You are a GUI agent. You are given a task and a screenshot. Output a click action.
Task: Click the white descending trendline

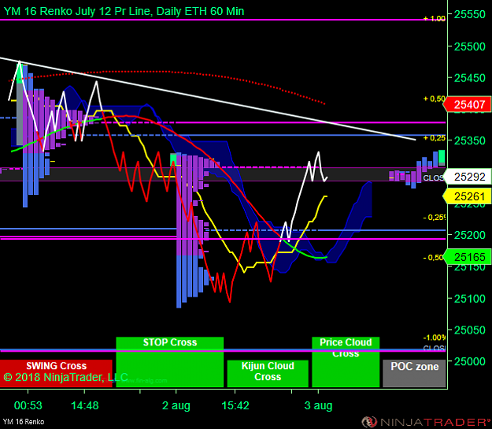coord(208,99)
